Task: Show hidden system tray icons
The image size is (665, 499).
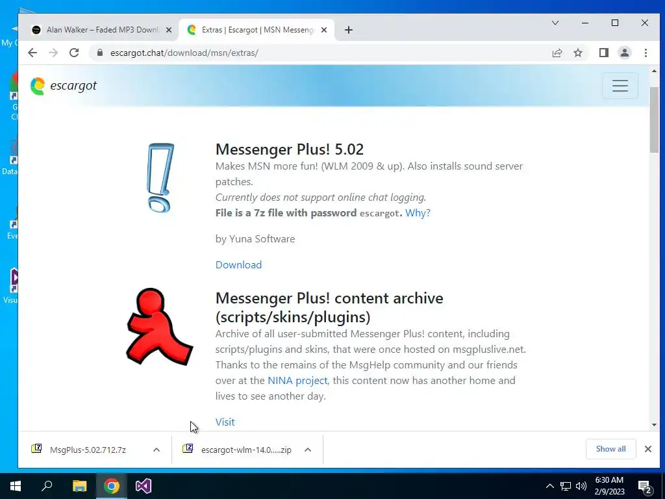Action: (549, 486)
